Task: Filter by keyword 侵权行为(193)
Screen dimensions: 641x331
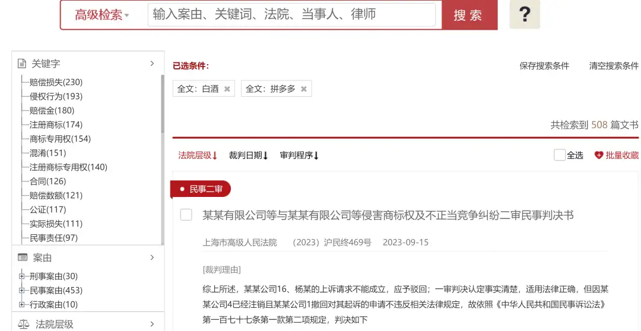Action: click(56, 97)
